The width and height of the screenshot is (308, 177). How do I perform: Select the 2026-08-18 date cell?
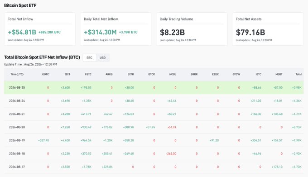17,153
